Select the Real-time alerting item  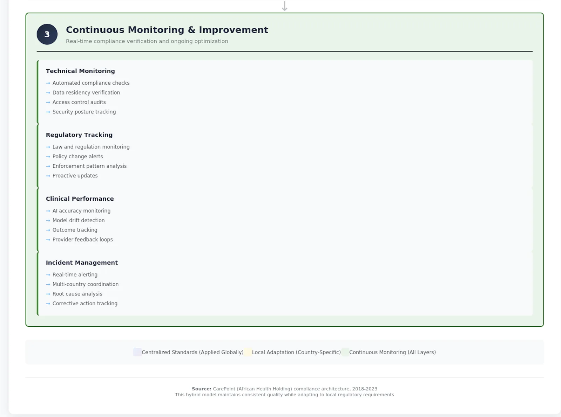click(x=75, y=274)
